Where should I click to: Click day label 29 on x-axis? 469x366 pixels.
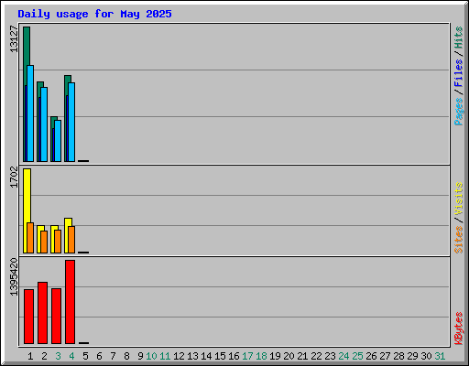(x=412, y=356)
